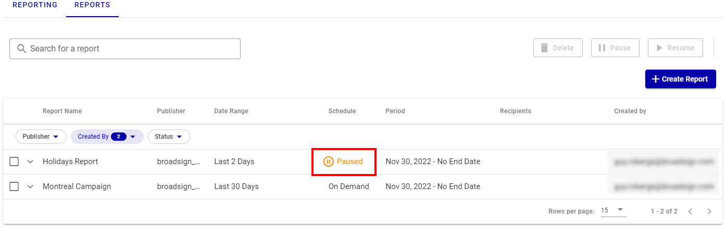Expand the Holidays Report row
Viewport: 726px width, 228px height.
[30, 162]
